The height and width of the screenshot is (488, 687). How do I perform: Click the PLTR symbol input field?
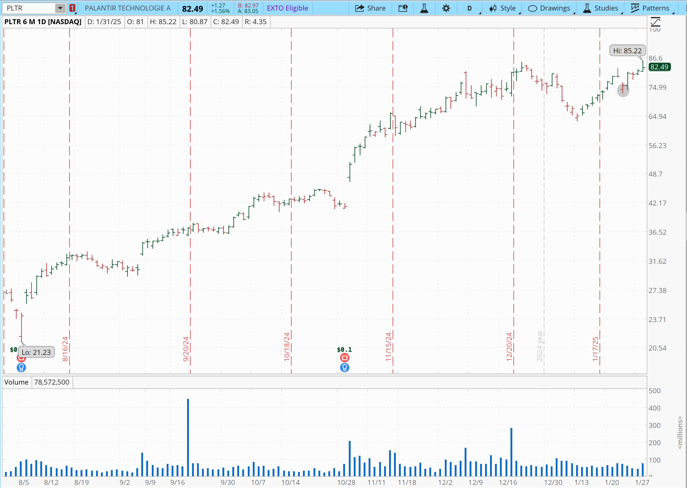(28, 8)
